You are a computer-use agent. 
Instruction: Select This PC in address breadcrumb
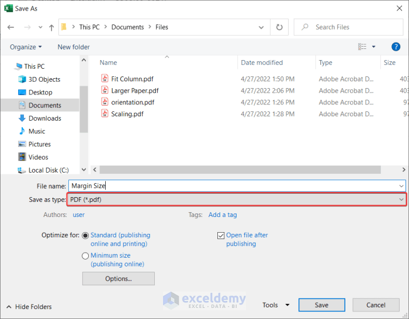pos(89,27)
